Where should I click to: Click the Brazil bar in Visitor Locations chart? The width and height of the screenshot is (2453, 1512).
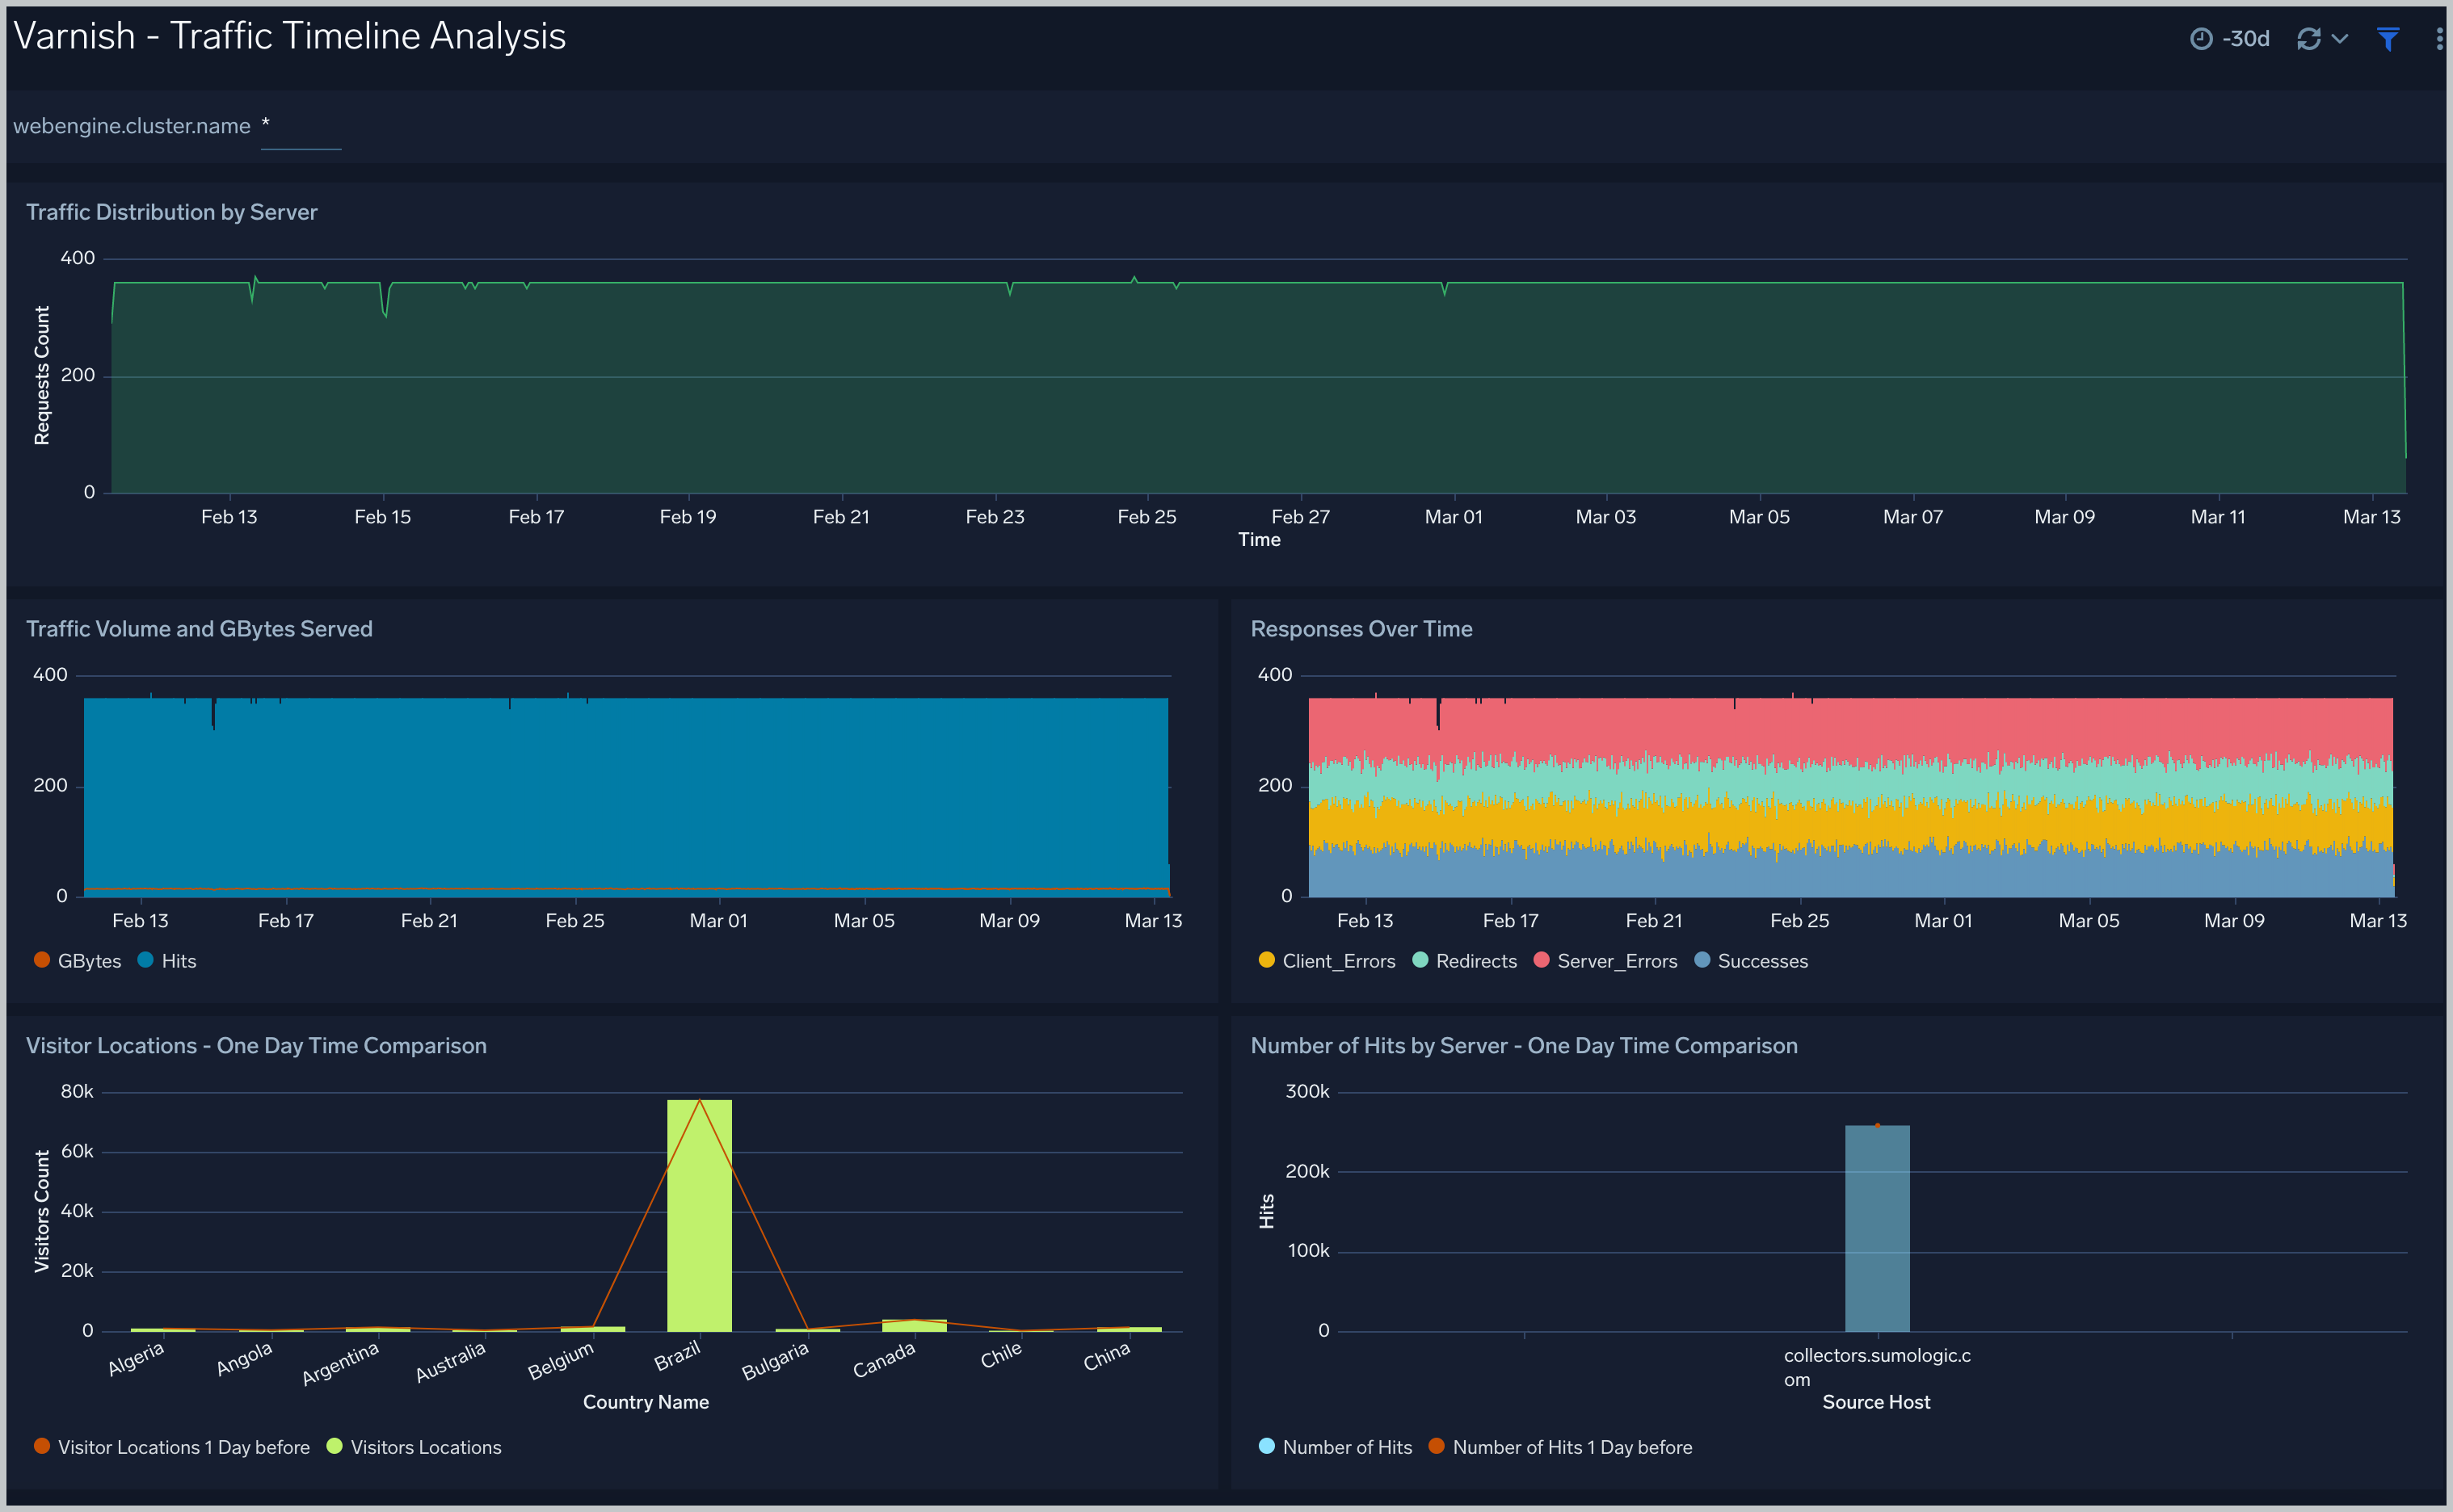click(699, 1215)
